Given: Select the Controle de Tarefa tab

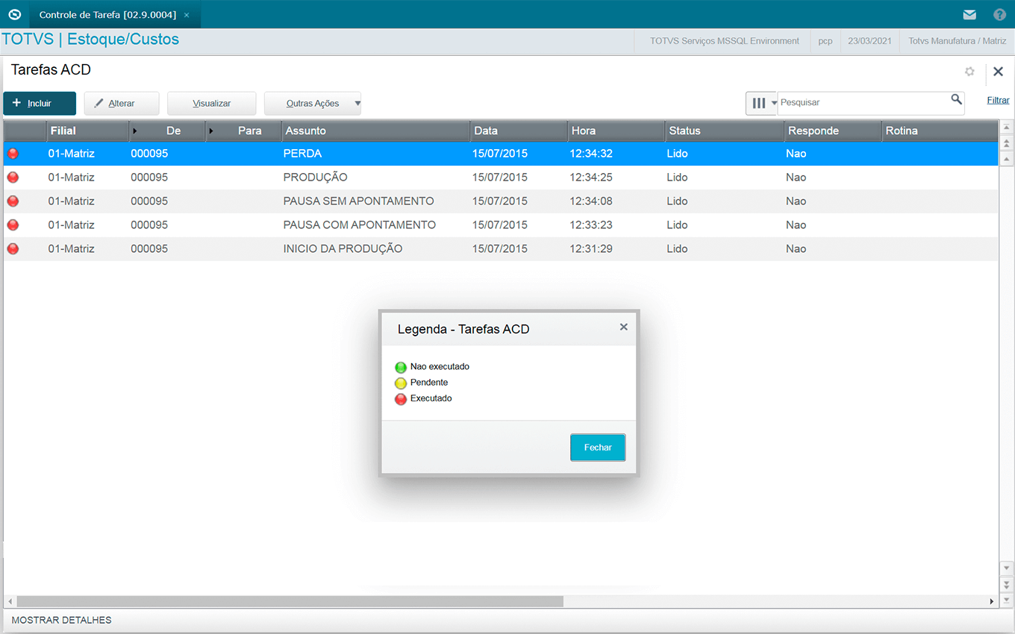Looking at the screenshot, I should coord(107,15).
